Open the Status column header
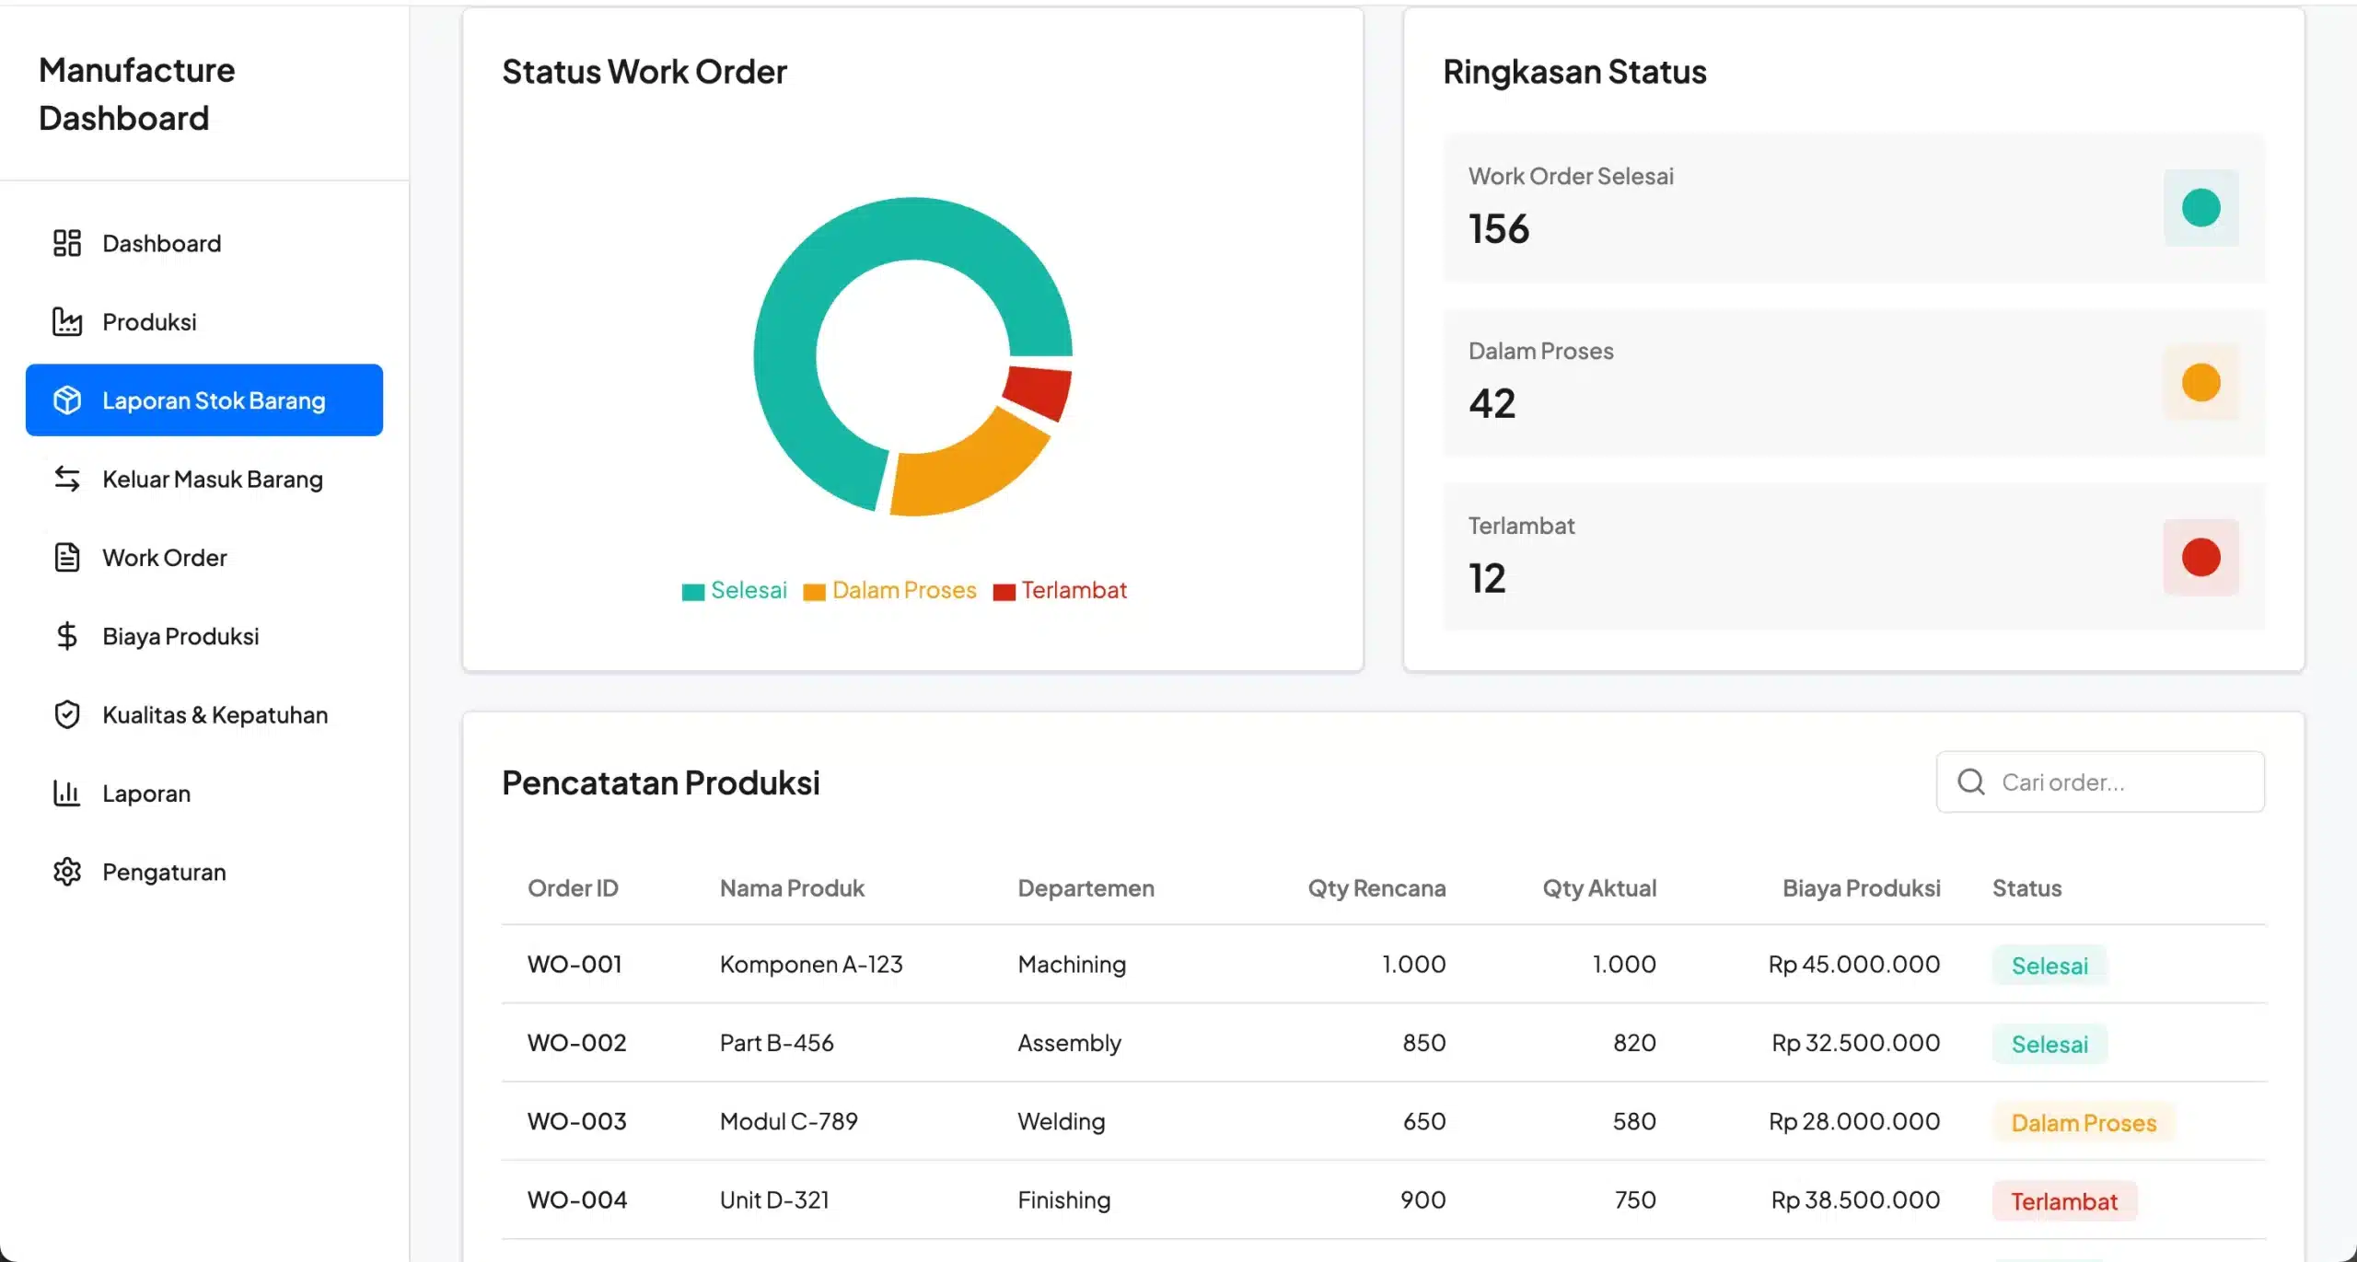 tap(2026, 887)
